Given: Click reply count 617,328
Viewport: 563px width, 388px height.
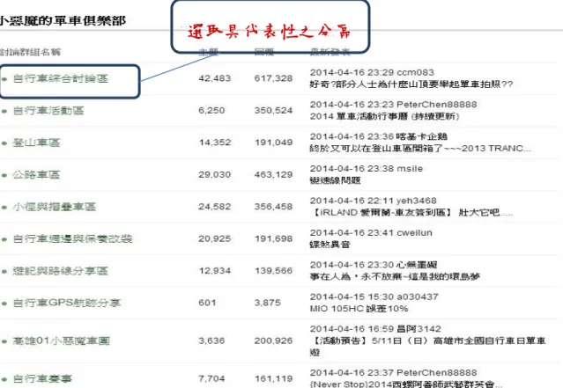Looking at the screenshot, I should [x=273, y=78].
